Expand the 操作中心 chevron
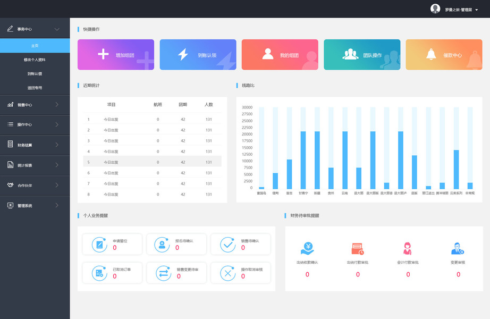490x319 pixels. click(57, 124)
